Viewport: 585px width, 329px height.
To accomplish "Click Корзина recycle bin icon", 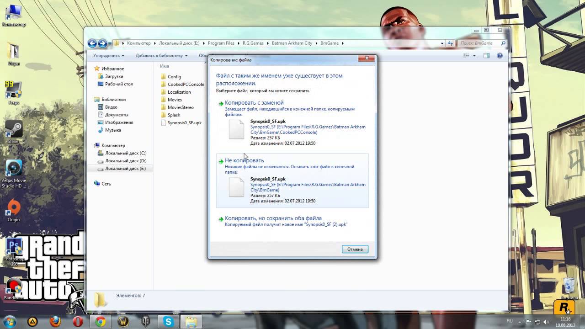I will [569, 289].
